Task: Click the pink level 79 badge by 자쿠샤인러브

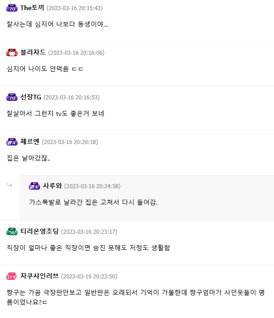Action: click(12, 276)
